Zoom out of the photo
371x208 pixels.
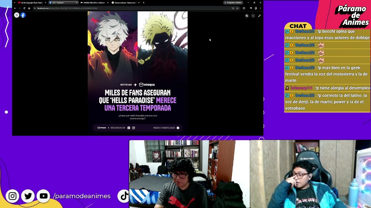[x=253, y=16]
